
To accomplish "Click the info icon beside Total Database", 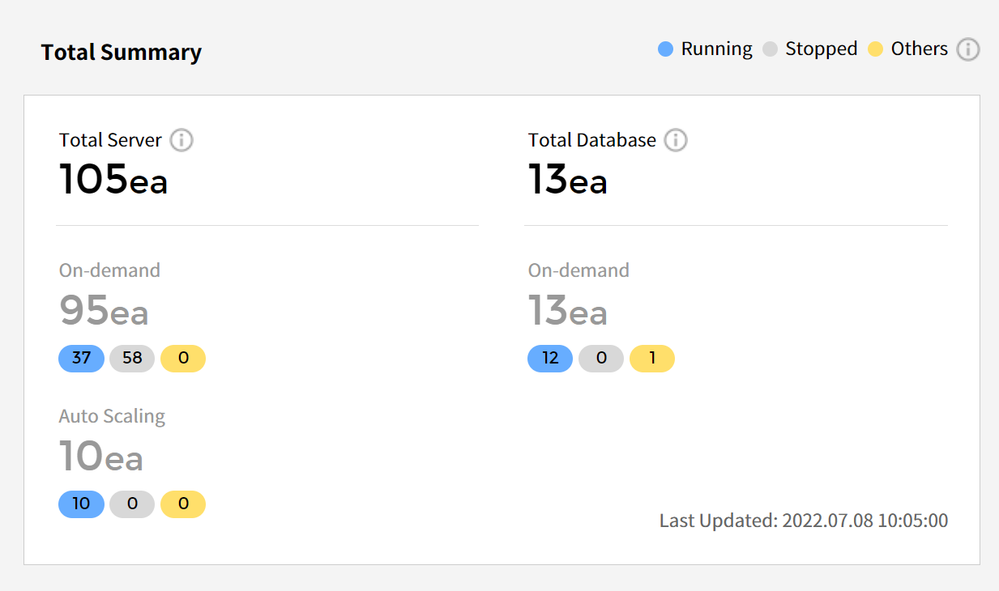I will 676,140.
